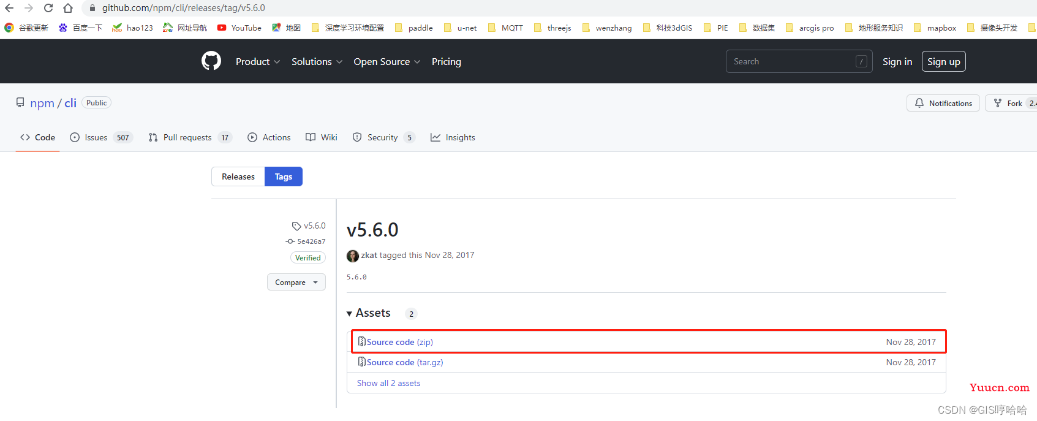
Task: Open the threejs bookmark folder
Action: [x=553, y=28]
